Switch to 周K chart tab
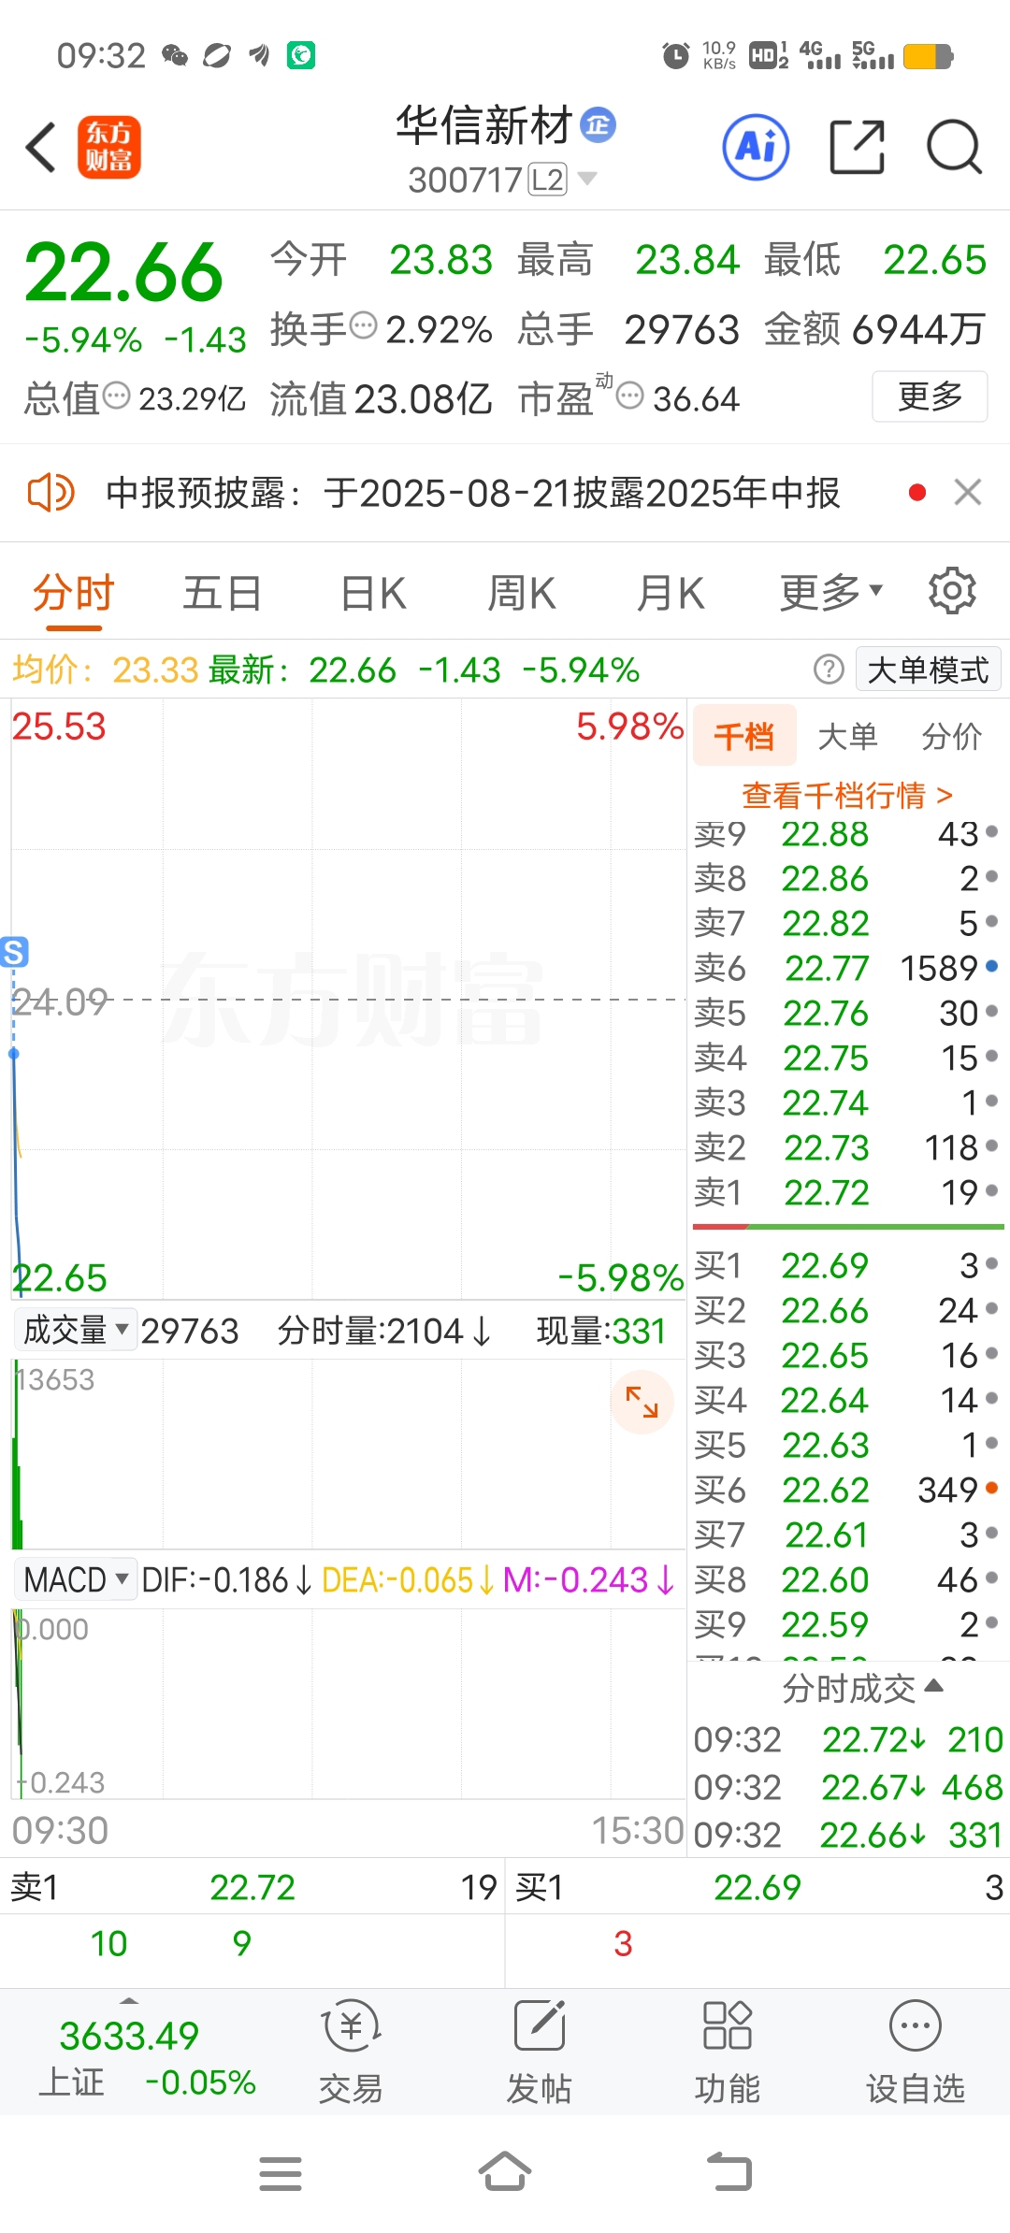This screenshot has height=2233, width=1010. [x=521, y=593]
